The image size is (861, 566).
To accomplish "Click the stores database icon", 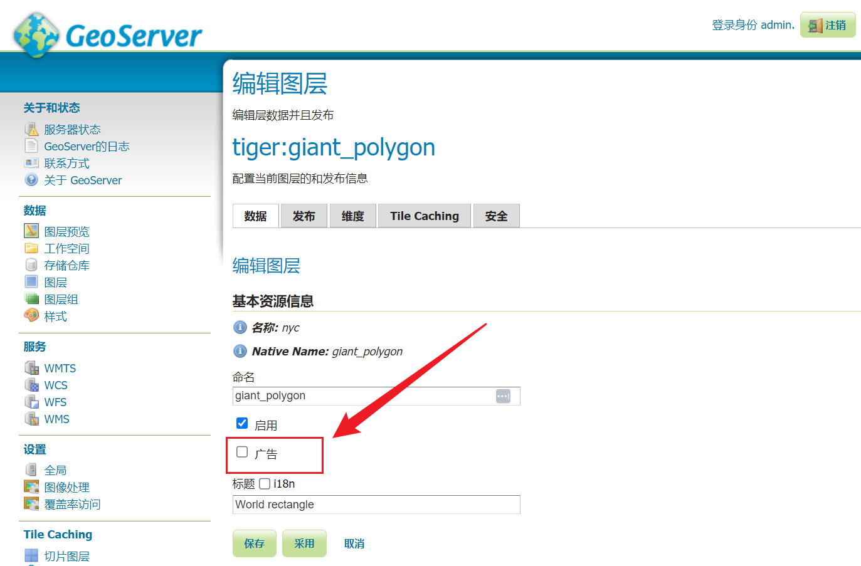I will tap(31, 265).
